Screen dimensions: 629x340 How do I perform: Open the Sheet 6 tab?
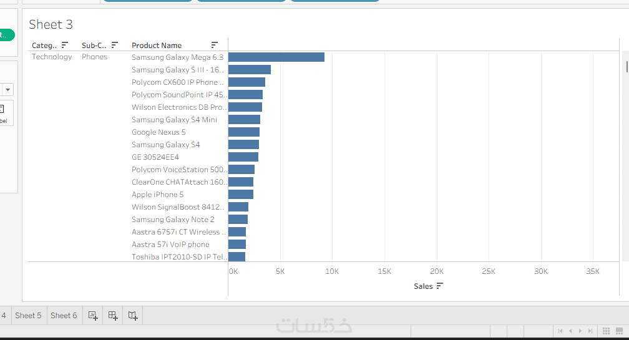(x=64, y=316)
